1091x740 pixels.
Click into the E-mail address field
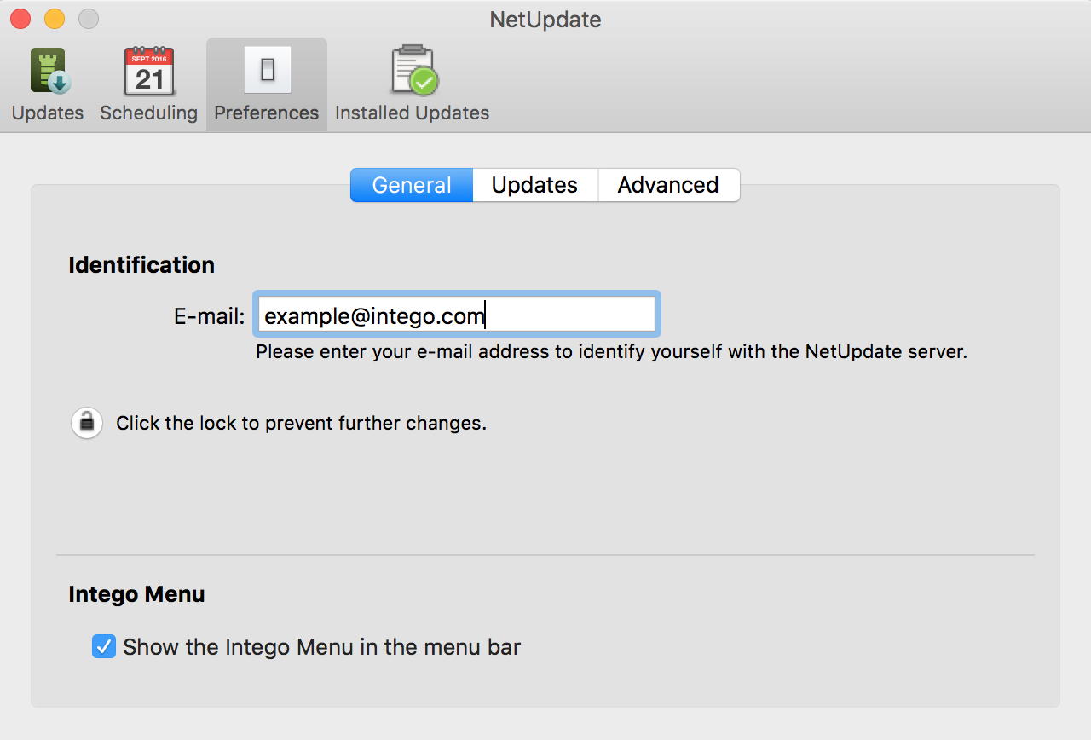(456, 315)
